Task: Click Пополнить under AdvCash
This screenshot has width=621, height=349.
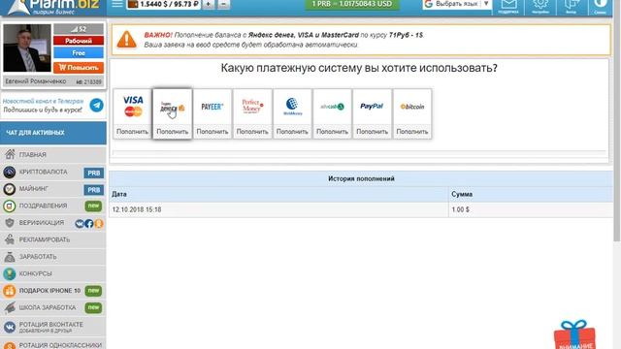Action: (x=332, y=132)
